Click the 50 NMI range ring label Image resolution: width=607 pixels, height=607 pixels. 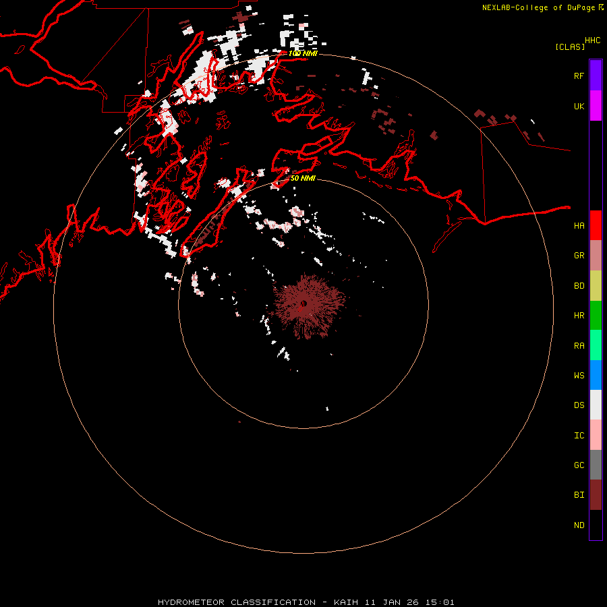coord(303,178)
